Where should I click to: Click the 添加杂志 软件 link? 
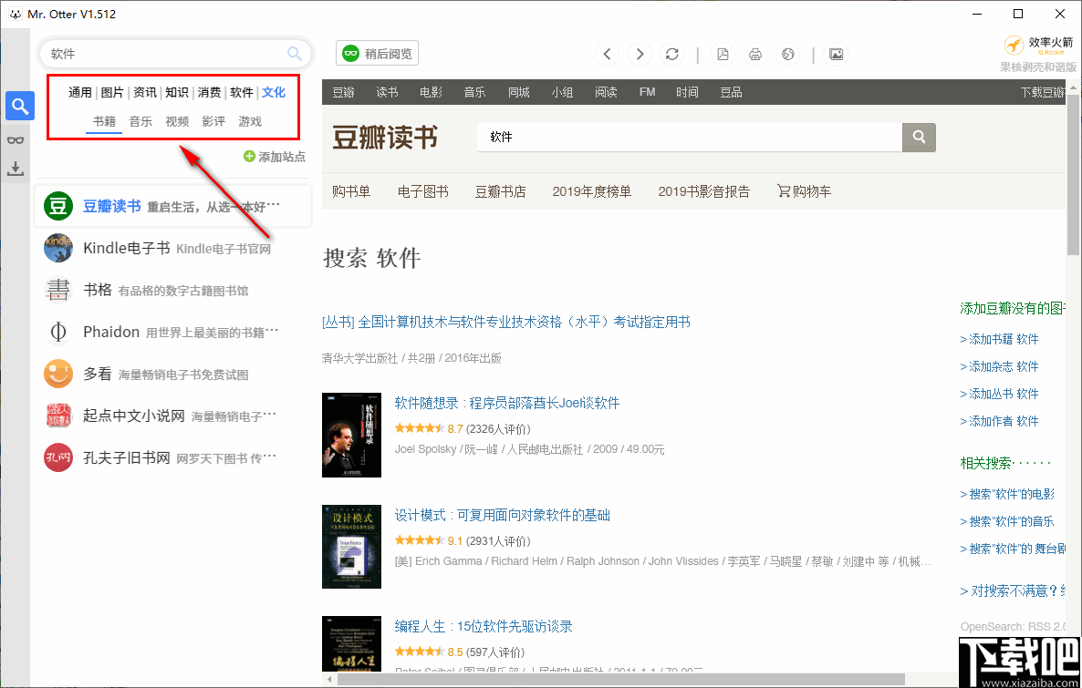pos(999,366)
